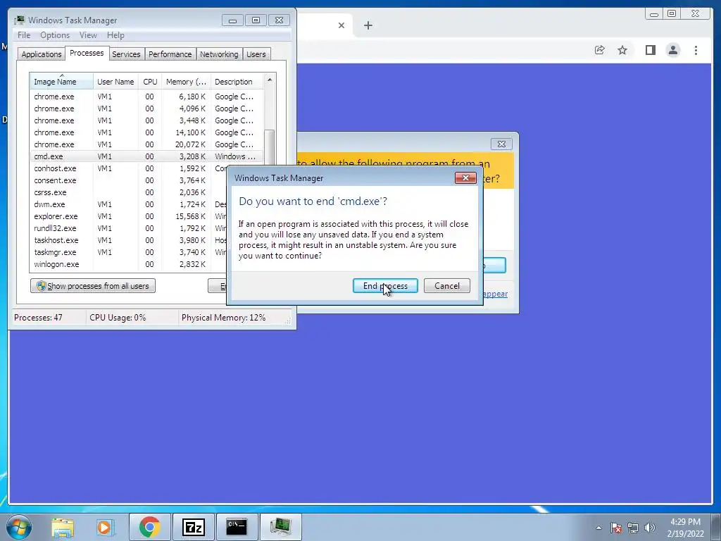Open the File menu in Task Manager
Screen dimensions: 721x541
pyautogui.click(x=24, y=35)
